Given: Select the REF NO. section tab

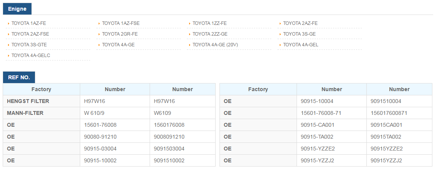Looking at the screenshot, I should pyautogui.click(x=19, y=77).
